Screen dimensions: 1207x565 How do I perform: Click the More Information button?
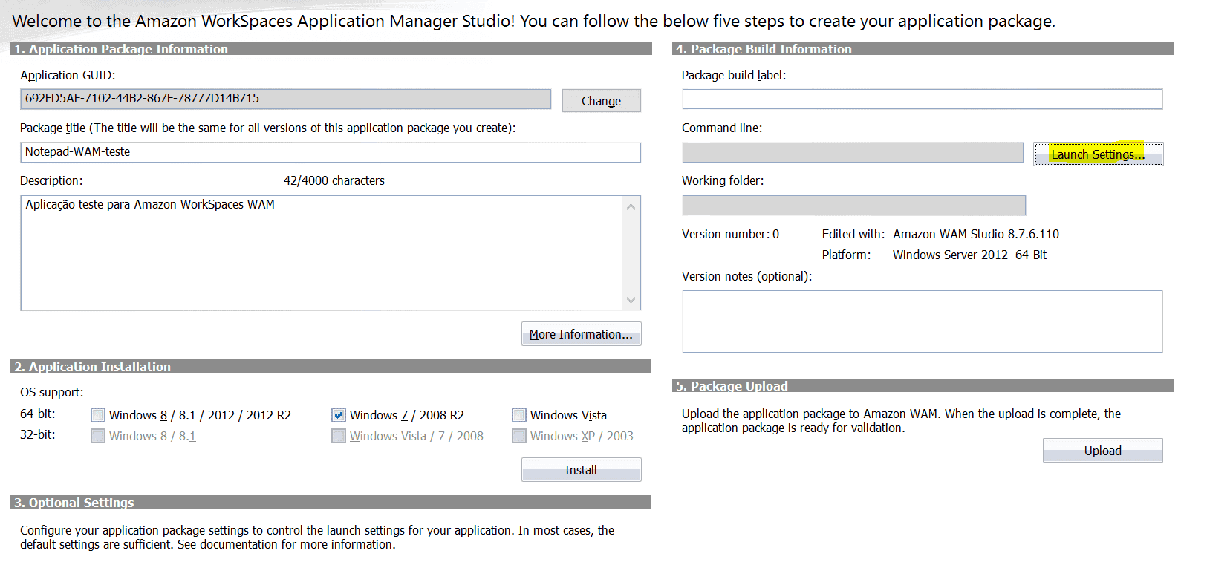[581, 334]
